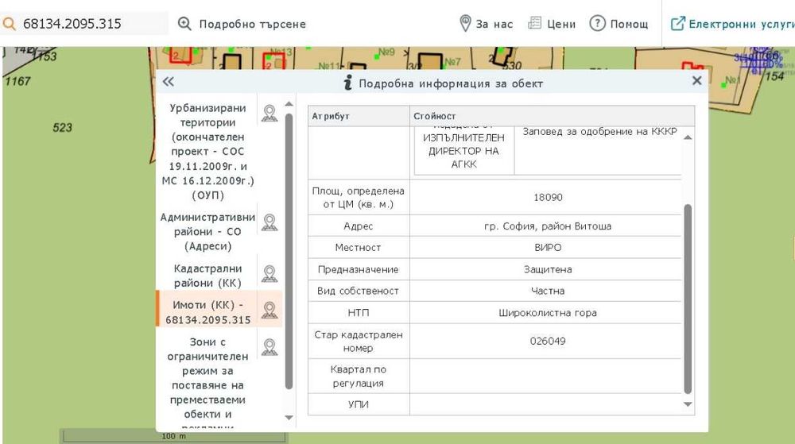The width and height of the screenshot is (795, 444).
Task: Click the external link icon for Електронни услуги
Action: tap(677, 23)
